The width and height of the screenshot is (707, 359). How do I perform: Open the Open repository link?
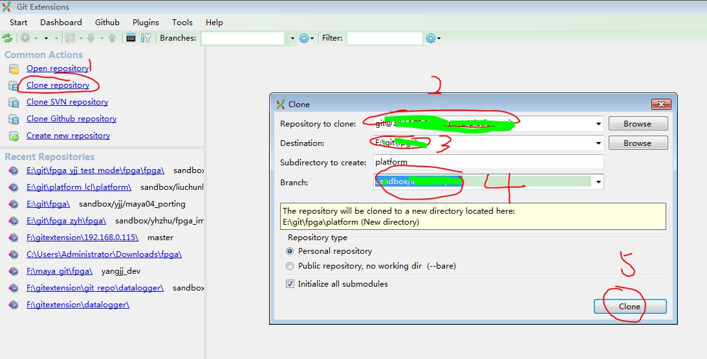(58, 68)
